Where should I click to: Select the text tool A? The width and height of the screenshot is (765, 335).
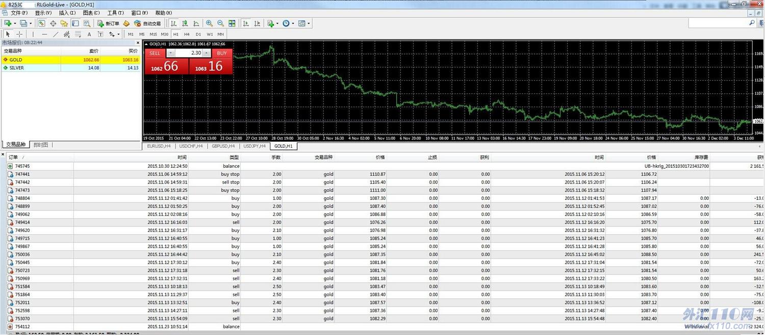tap(89, 34)
